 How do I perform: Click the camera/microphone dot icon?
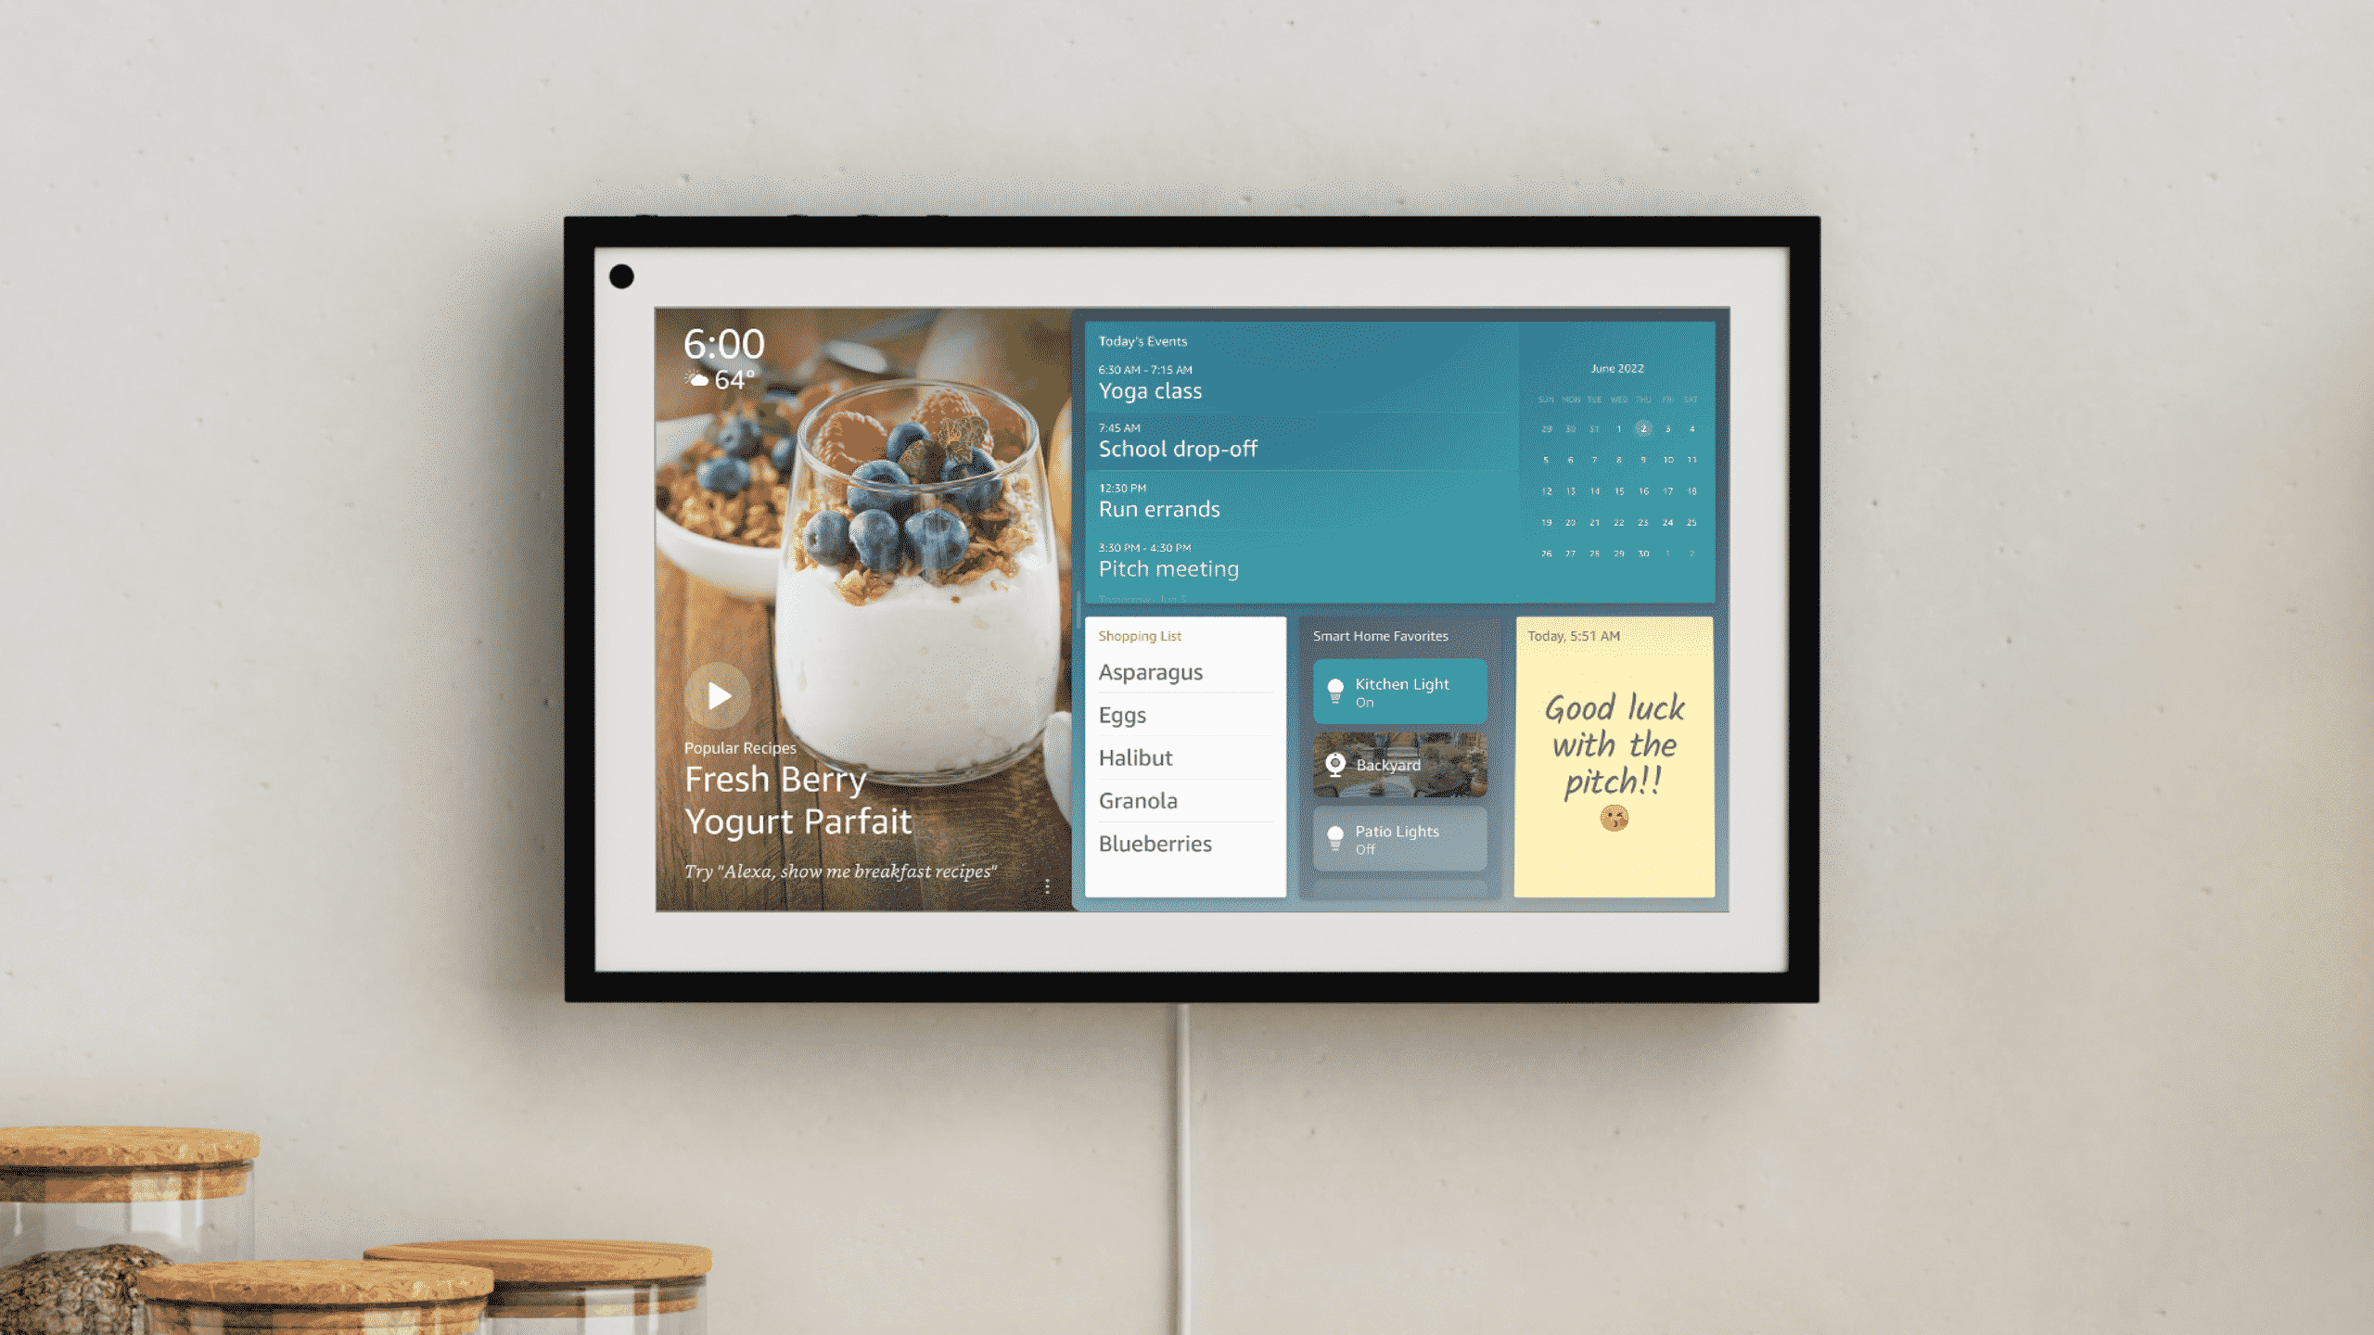tap(623, 275)
